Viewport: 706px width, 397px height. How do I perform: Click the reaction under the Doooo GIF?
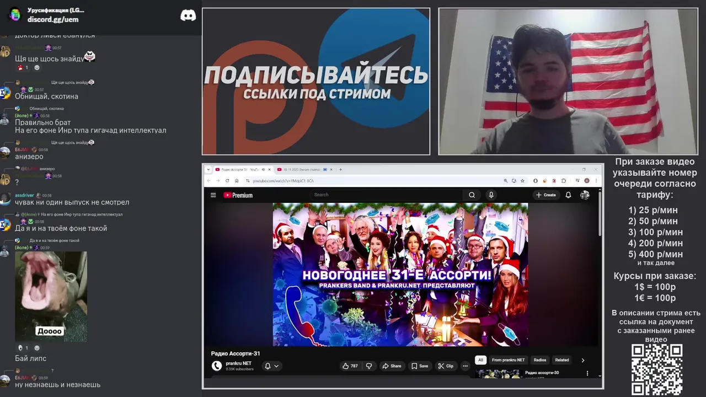(x=23, y=348)
